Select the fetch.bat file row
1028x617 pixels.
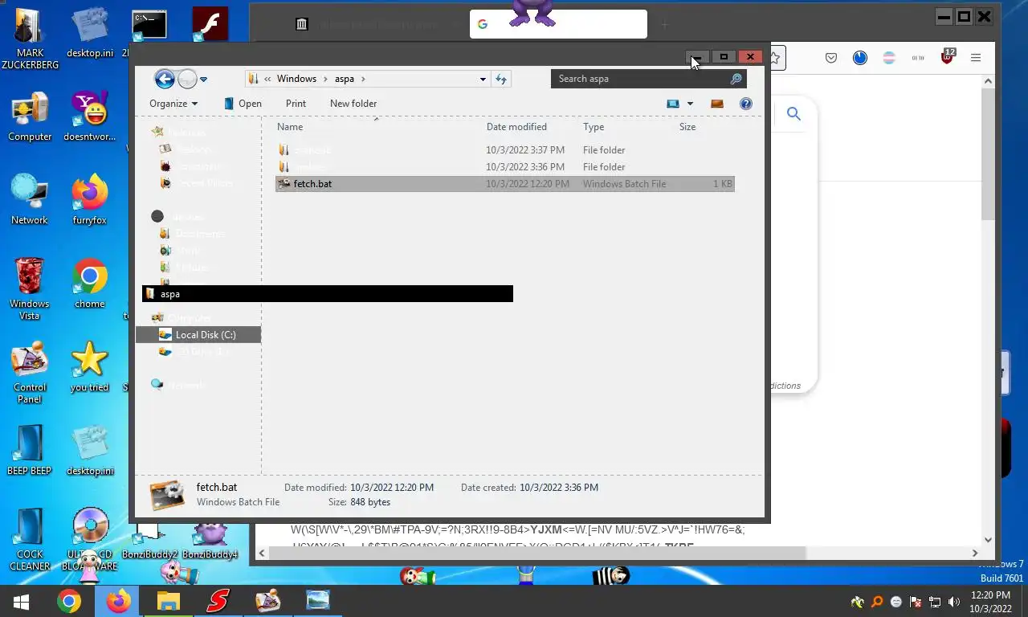[504, 184]
